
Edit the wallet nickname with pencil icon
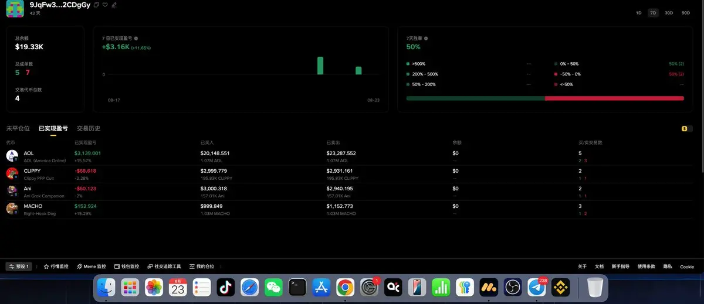(x=114, y=5)
